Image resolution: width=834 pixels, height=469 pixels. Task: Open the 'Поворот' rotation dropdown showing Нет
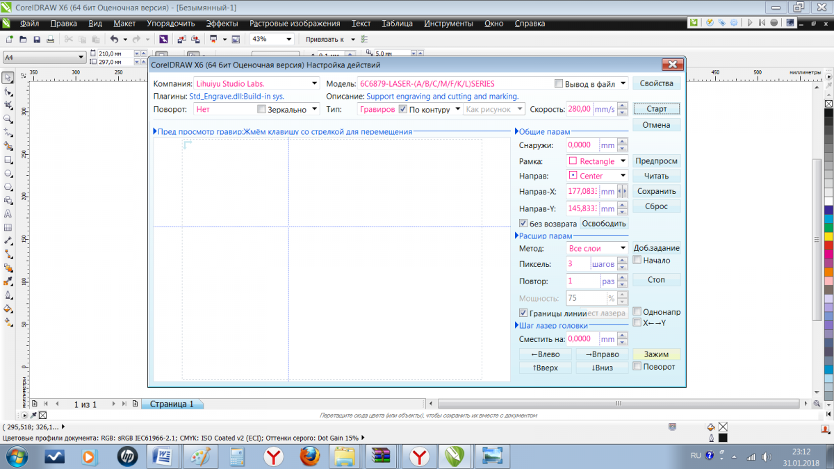[x=313, y=109]
